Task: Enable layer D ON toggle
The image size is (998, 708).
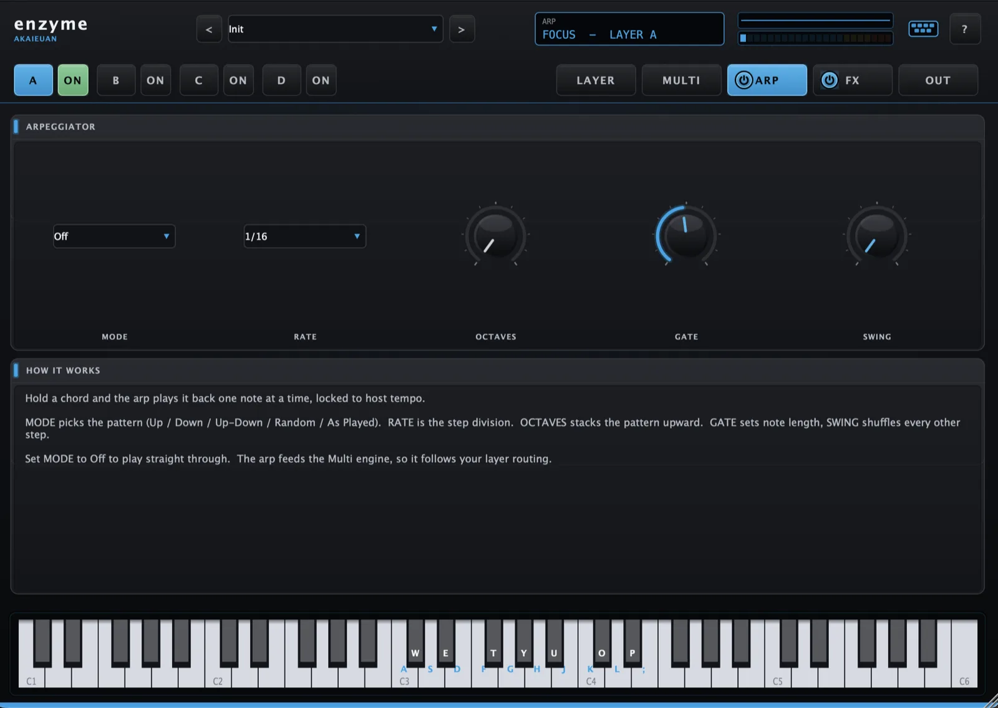Action: [321, 80]
